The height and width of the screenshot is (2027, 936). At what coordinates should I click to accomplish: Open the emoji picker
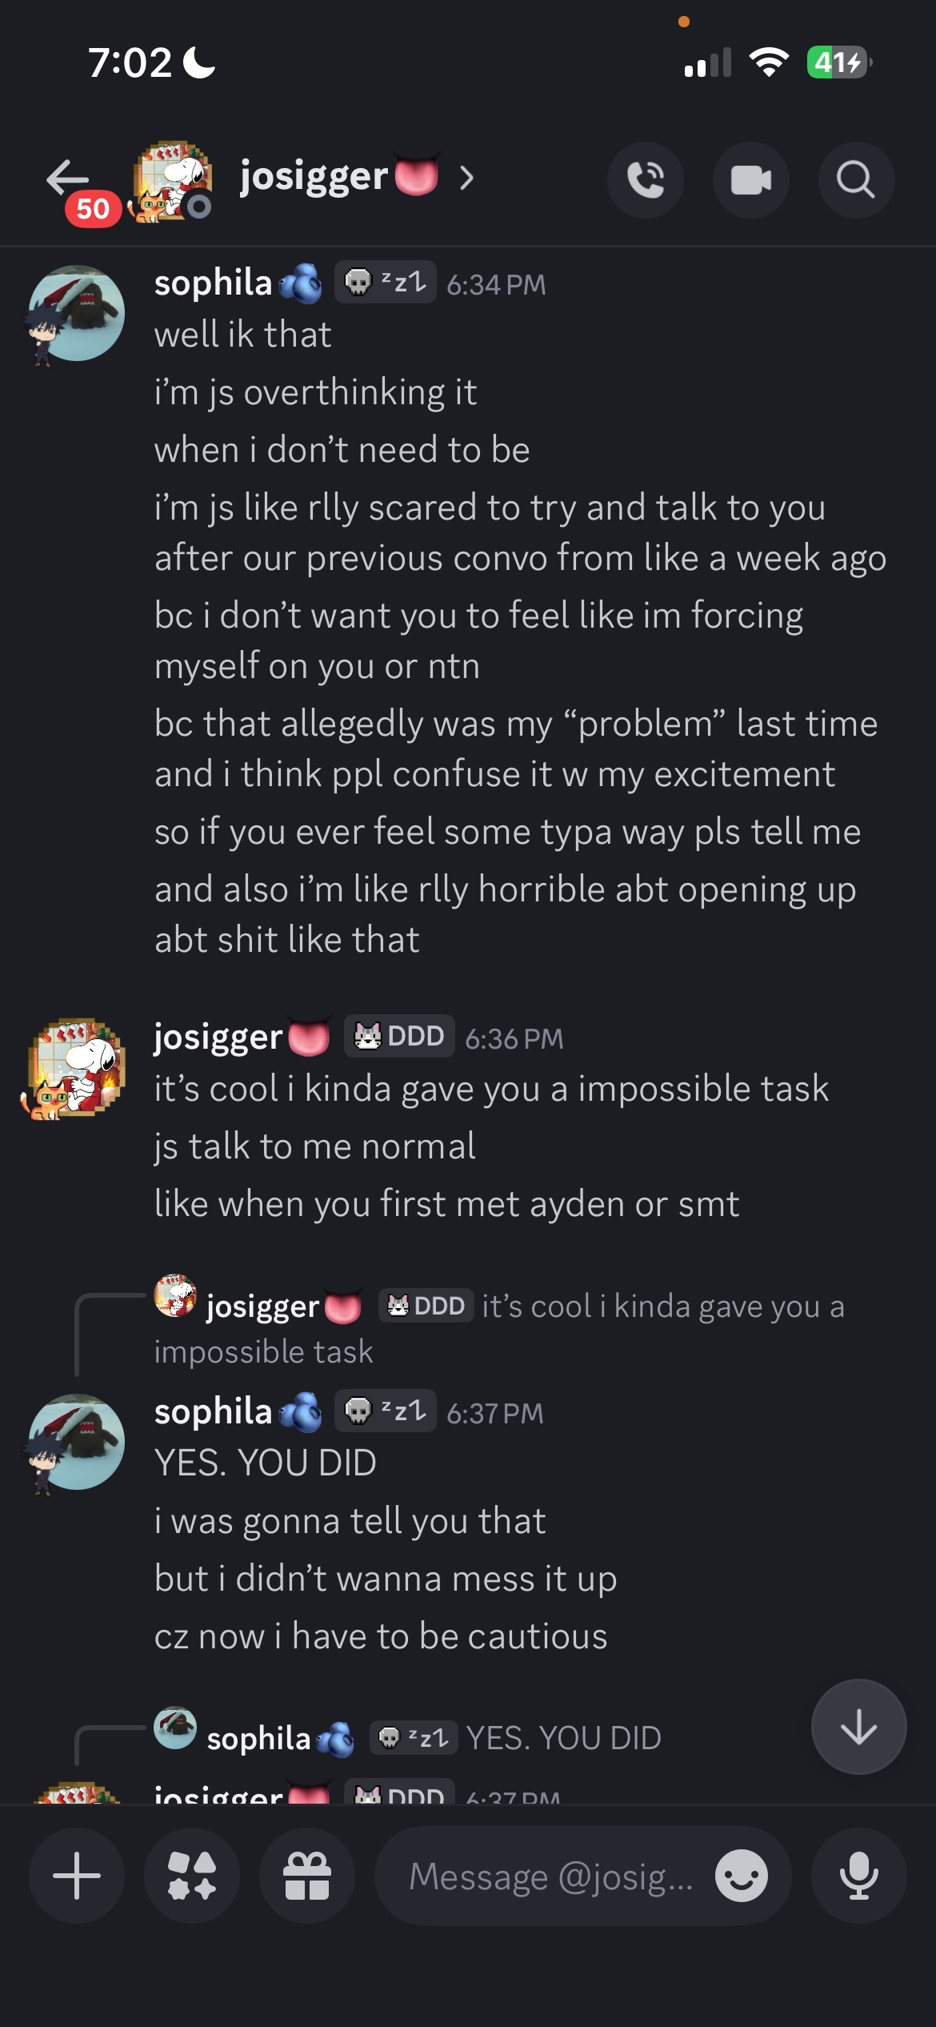point(741,1876)
